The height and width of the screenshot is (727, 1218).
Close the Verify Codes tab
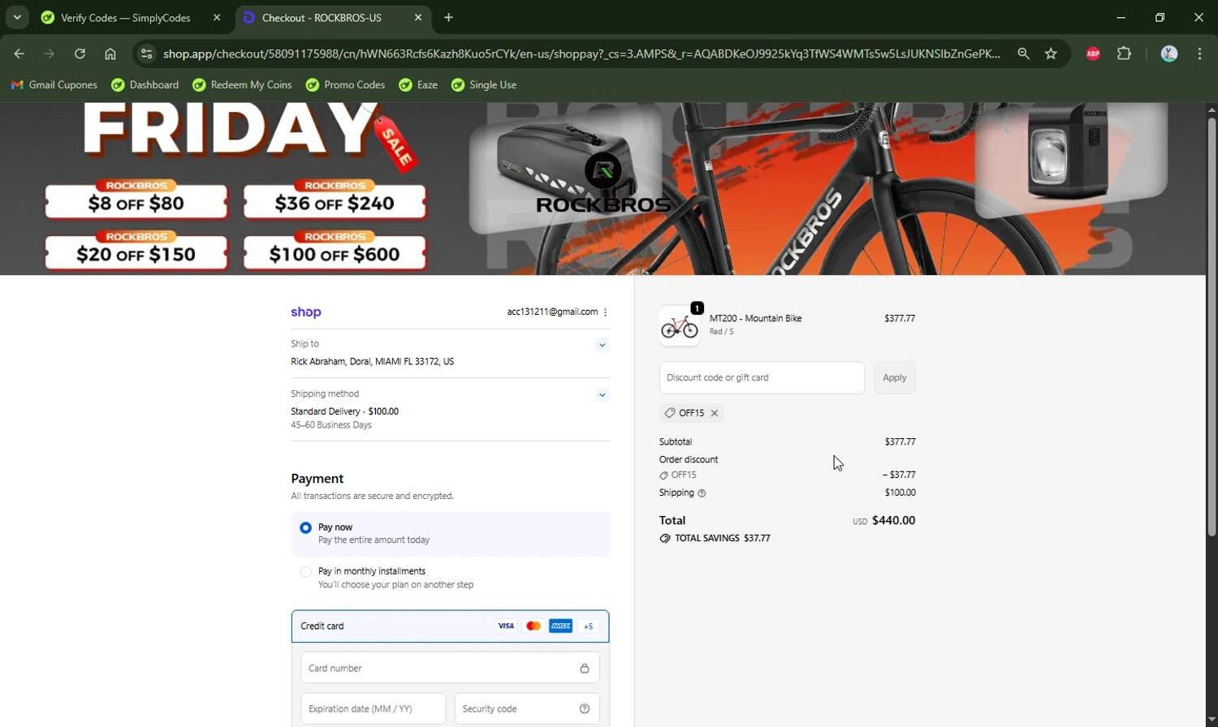(217, 17)
